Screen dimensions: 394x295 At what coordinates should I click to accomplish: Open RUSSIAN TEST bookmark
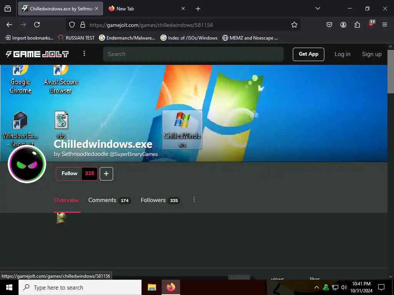(77, 38)
